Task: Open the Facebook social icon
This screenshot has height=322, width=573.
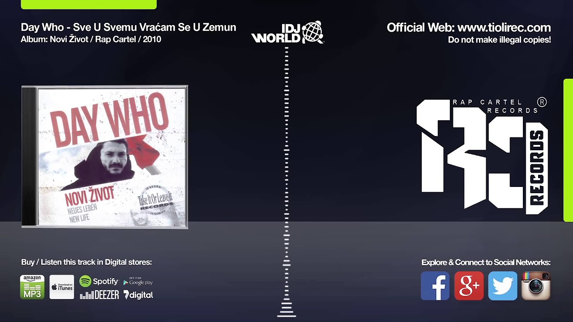Action: [435, 286]
